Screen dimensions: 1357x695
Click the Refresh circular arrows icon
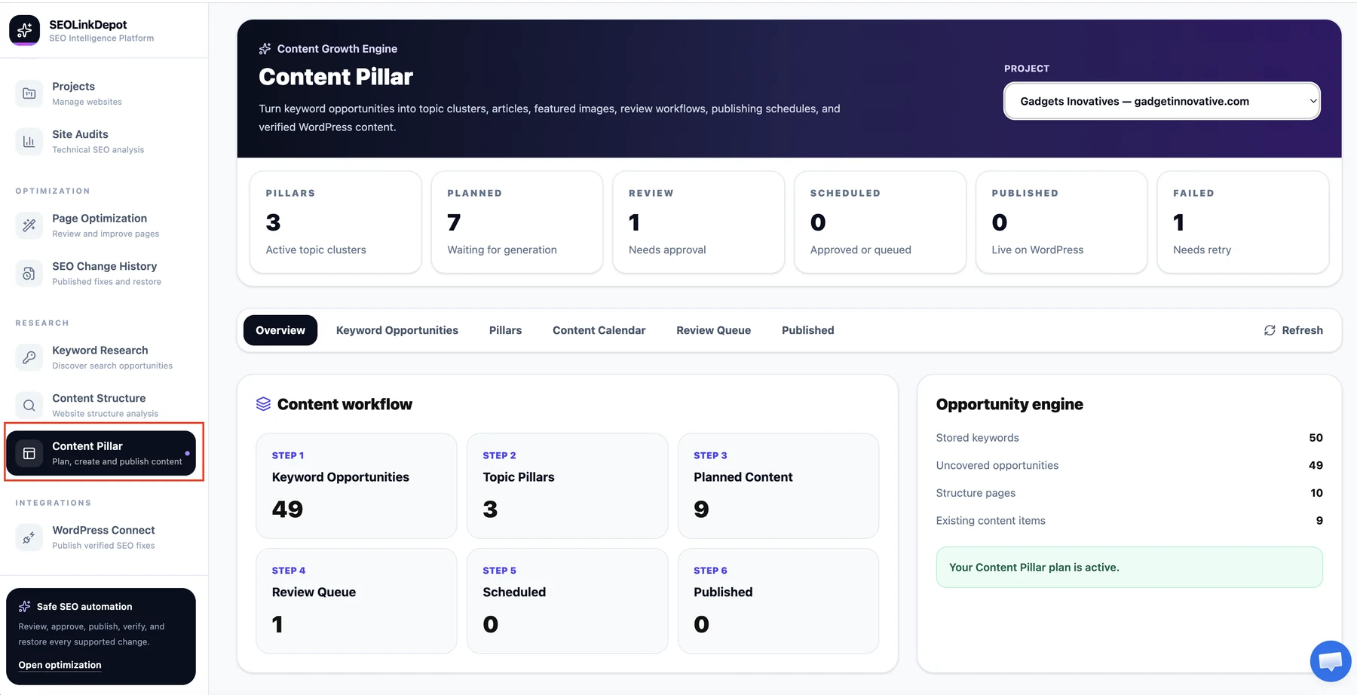click(1270, 330)
